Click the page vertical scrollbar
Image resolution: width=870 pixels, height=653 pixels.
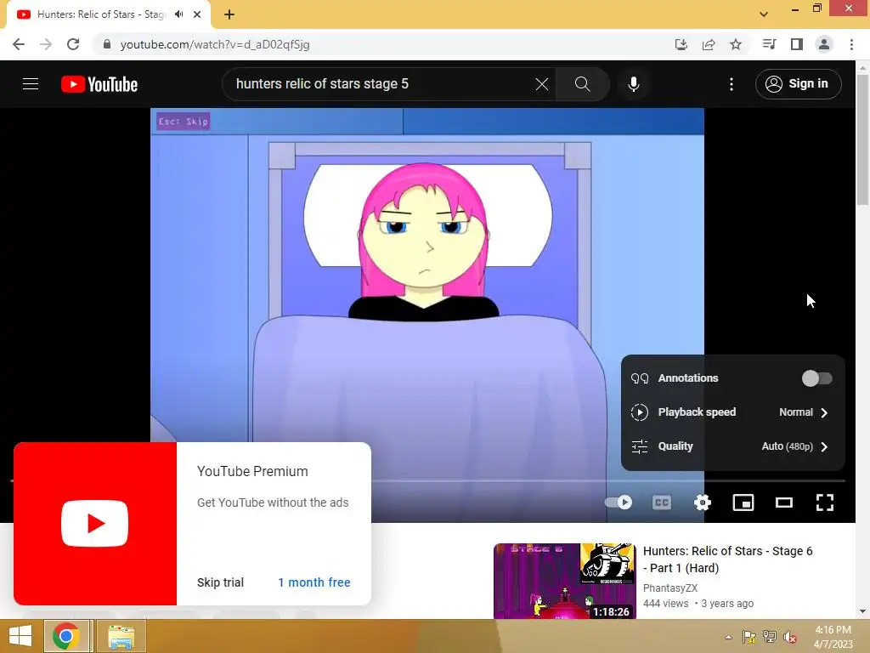[x=862, y=139]
